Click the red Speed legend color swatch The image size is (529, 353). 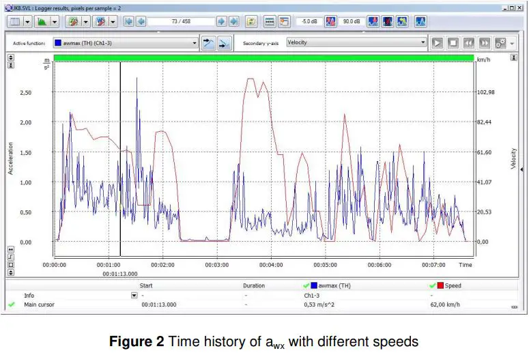point(440,285)
